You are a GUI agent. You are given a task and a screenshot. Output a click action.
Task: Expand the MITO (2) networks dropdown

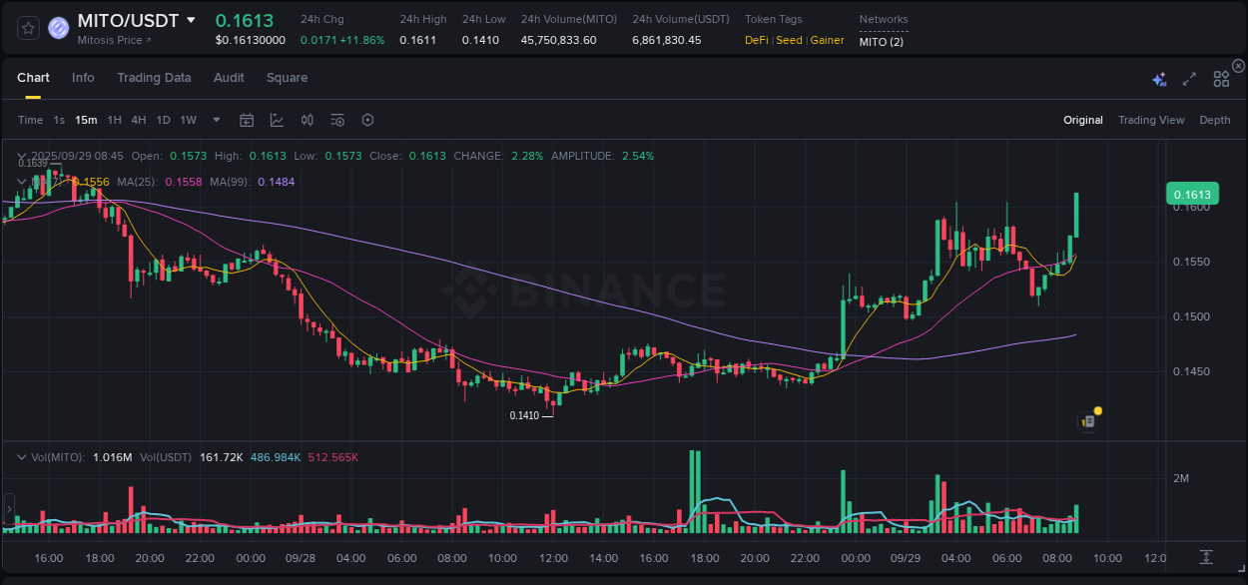(884, 42)
